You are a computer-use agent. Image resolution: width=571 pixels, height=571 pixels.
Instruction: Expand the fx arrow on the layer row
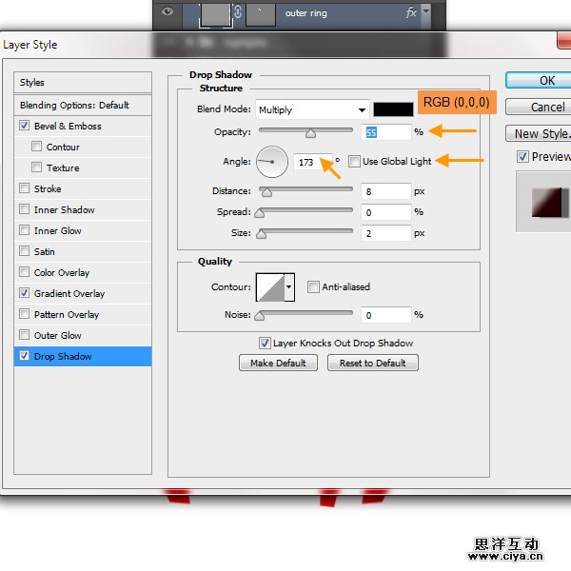pyautogui.click(x=424, y=13)
